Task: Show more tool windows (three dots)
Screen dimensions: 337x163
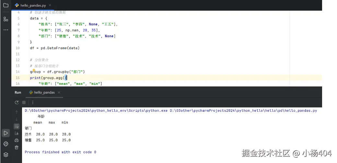Action: (6, 30)
